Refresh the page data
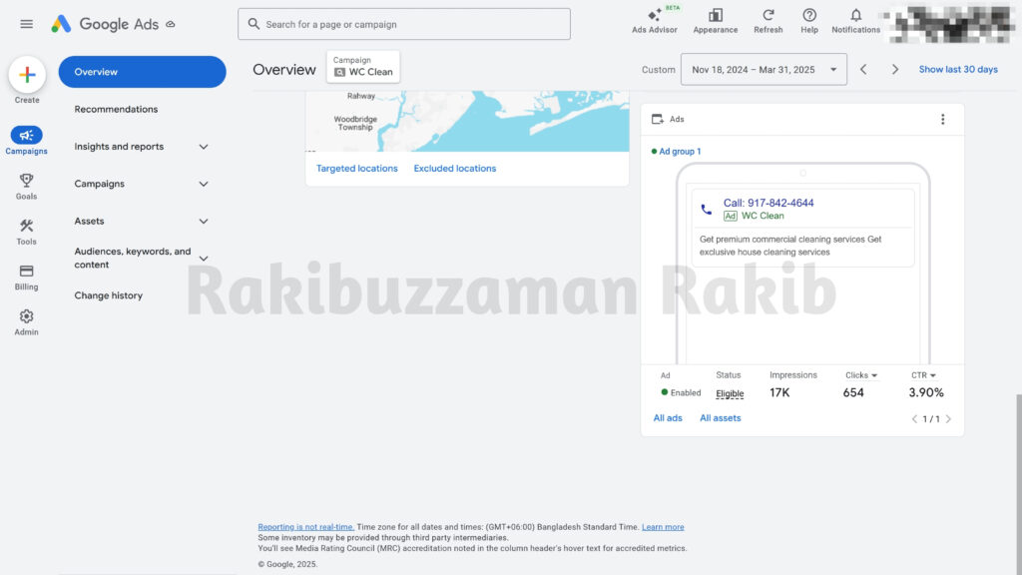This screenshot has width=1022, height=575. click(767, 22)
